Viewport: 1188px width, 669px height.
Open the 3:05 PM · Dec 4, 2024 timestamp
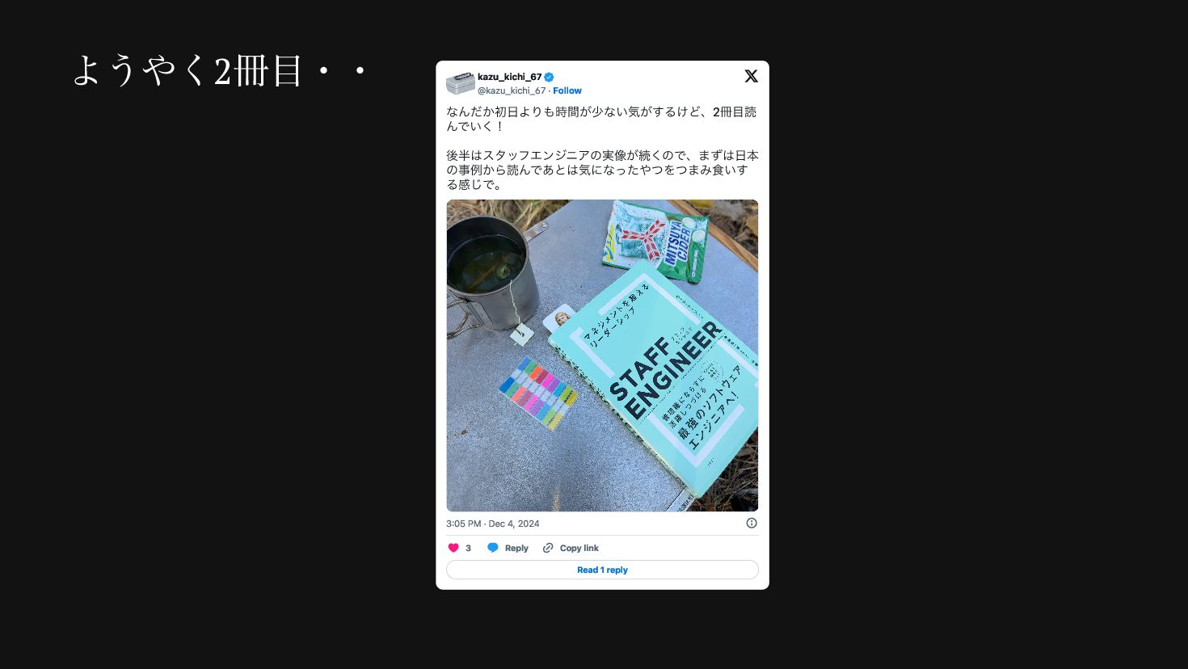(x=493, y=524)
